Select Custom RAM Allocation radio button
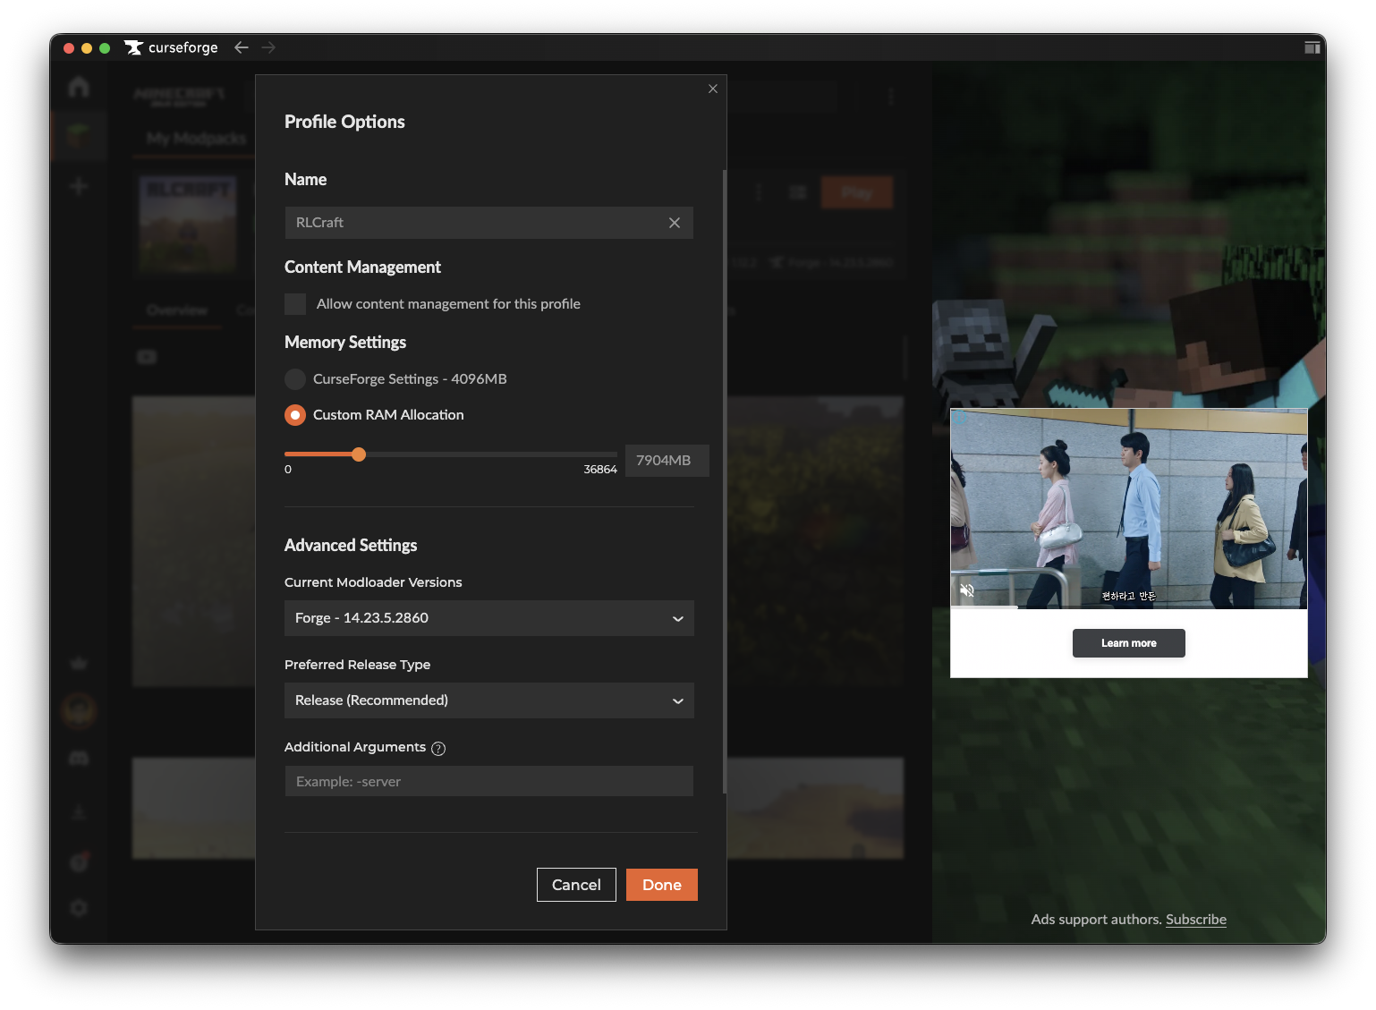Screen dimensions: 1376x1010 click(295, 415)
